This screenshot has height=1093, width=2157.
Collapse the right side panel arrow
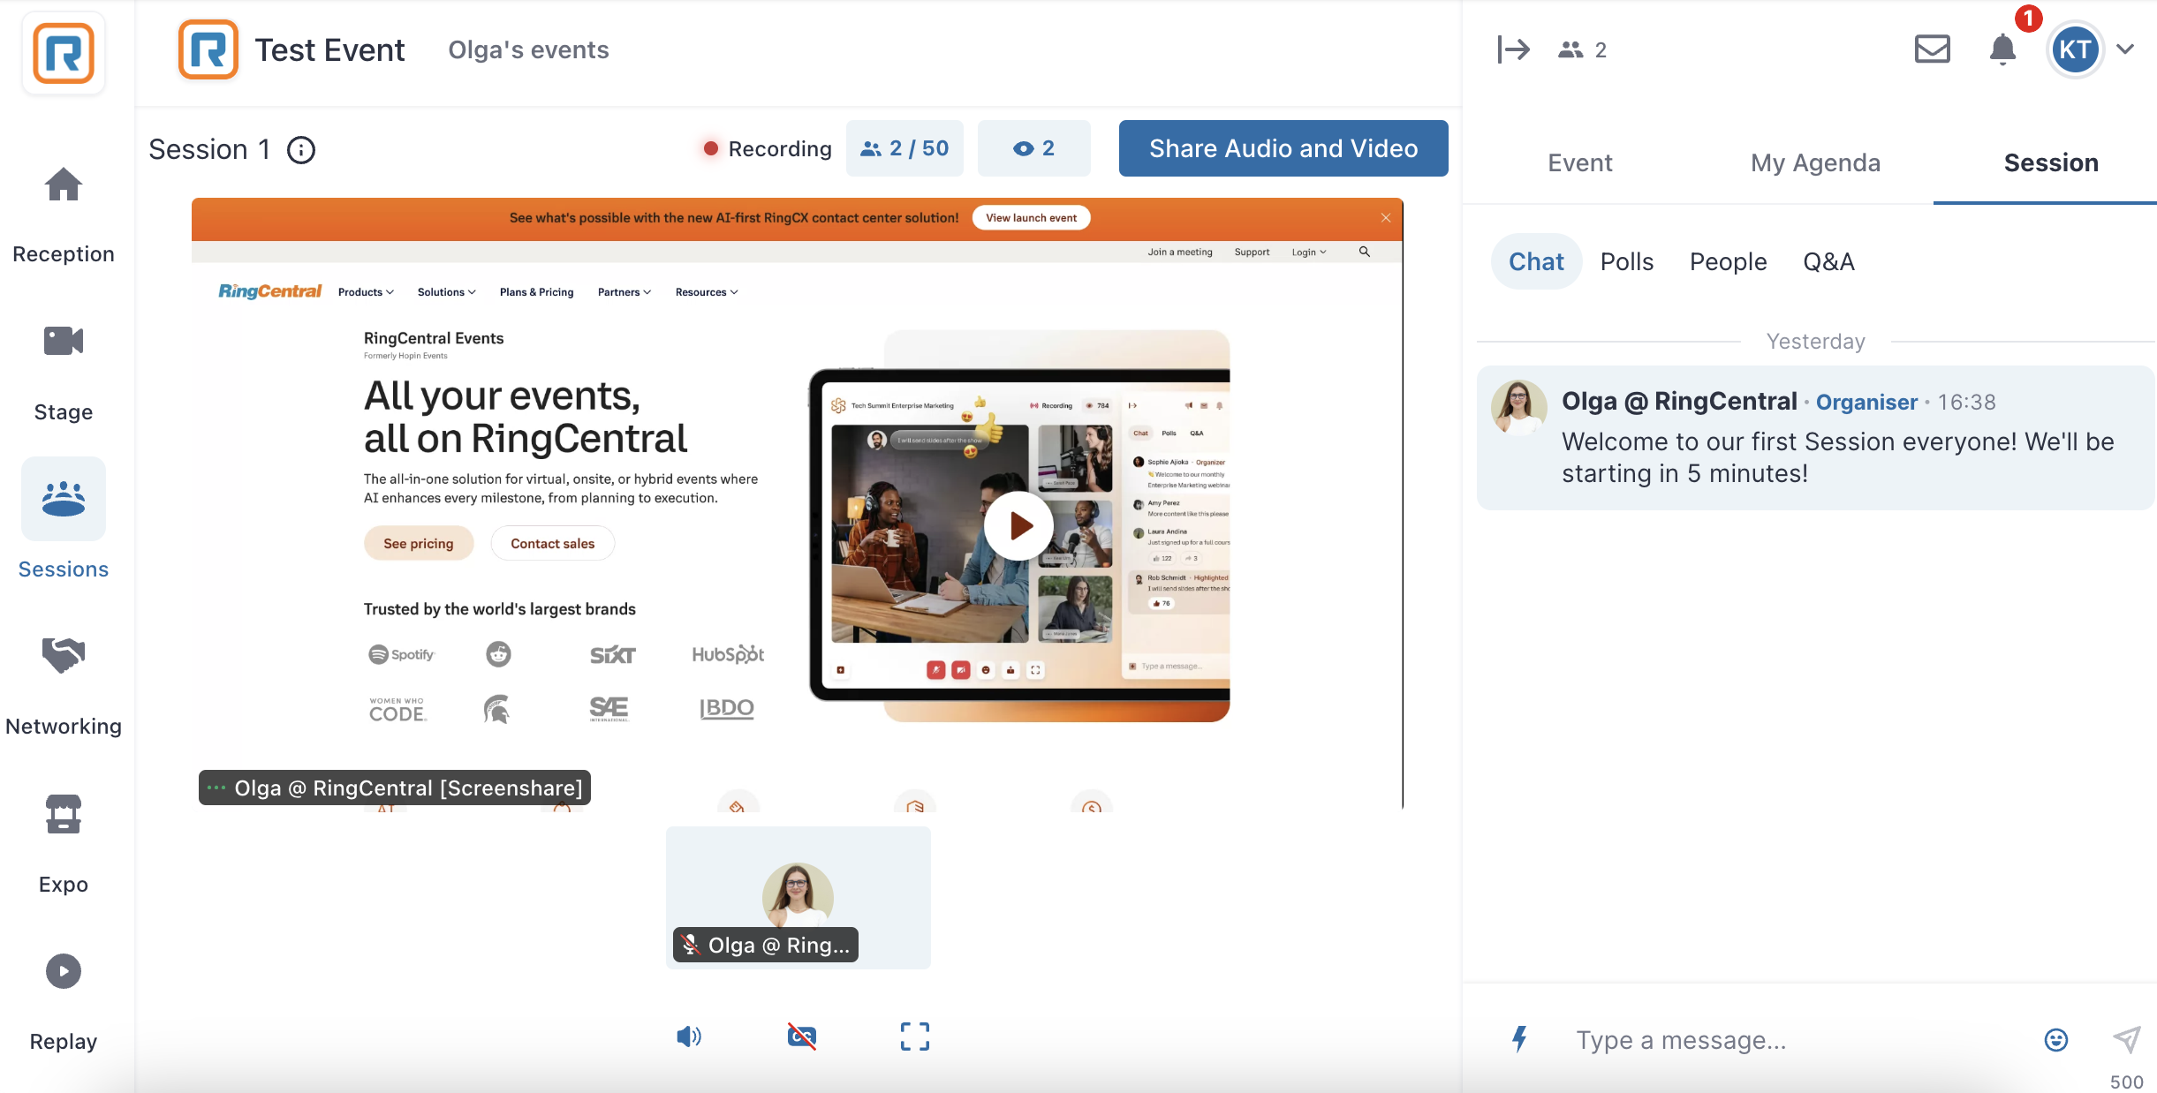click(1513, 49)
